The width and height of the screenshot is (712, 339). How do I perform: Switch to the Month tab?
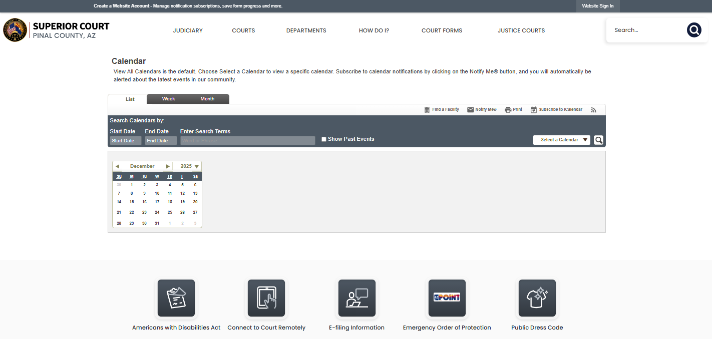207,99
